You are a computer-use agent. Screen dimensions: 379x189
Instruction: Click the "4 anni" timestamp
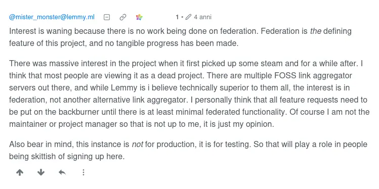coord(202,17)
